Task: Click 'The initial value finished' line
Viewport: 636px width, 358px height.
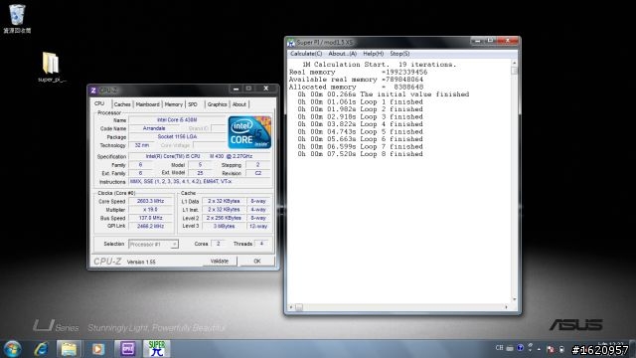Action: point(383,94)
